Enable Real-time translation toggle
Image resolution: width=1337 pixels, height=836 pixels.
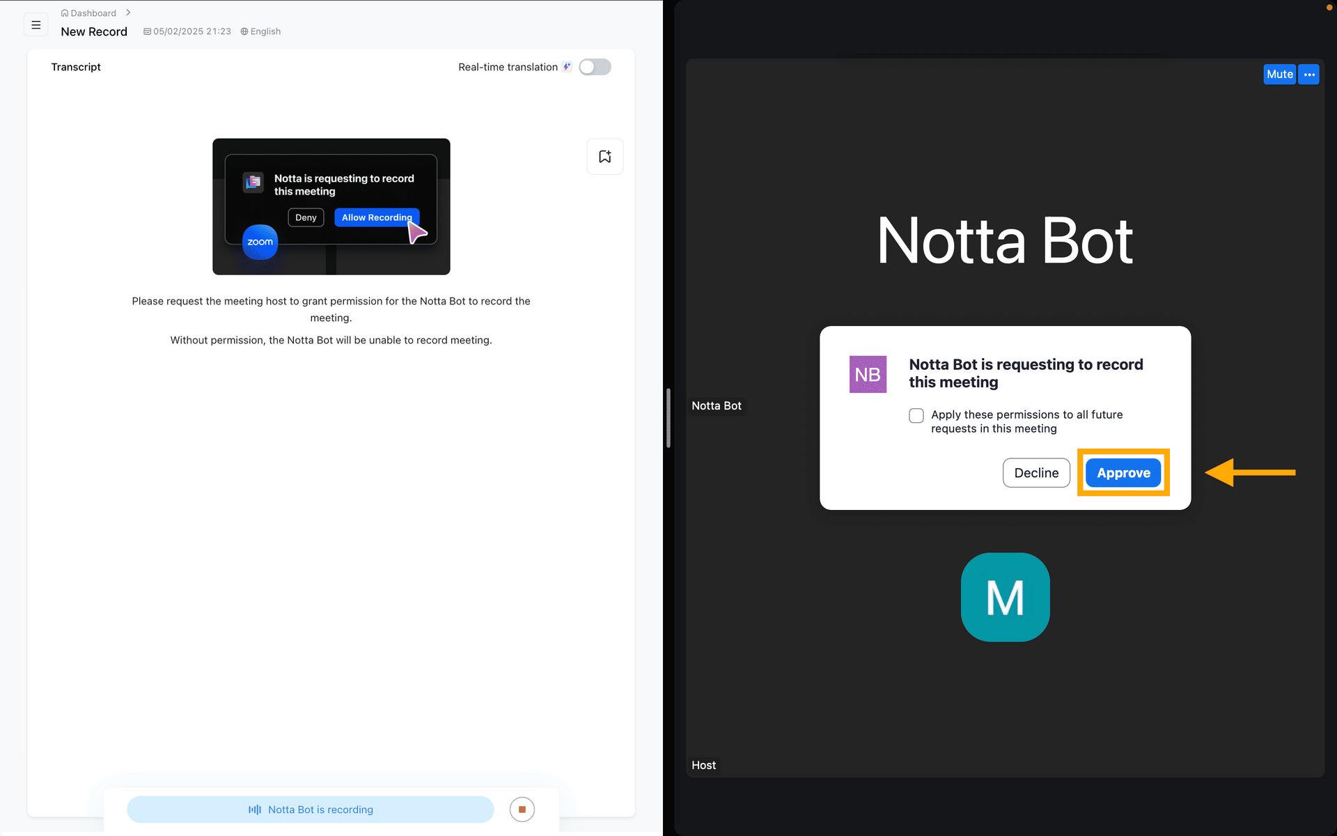coord(595,67)
